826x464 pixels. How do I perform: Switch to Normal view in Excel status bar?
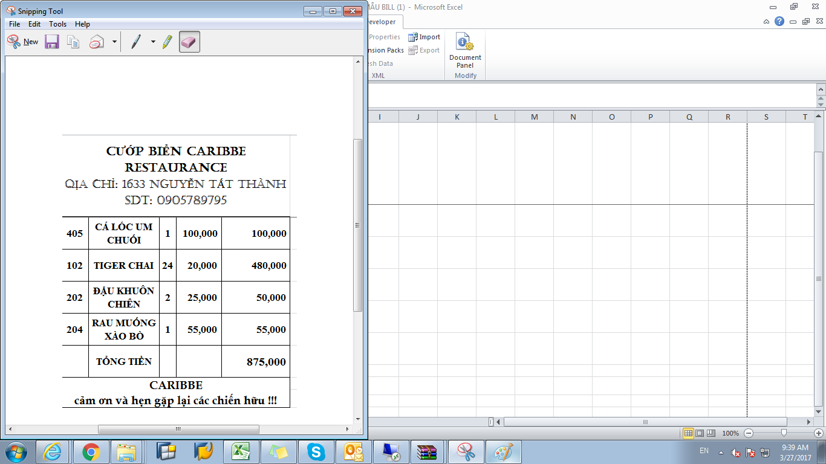tap(688, 433)
